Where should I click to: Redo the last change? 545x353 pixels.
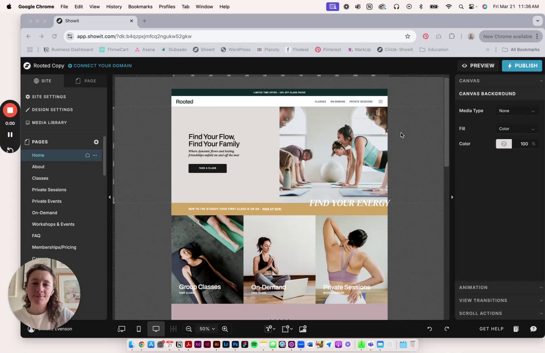[447, 329]
